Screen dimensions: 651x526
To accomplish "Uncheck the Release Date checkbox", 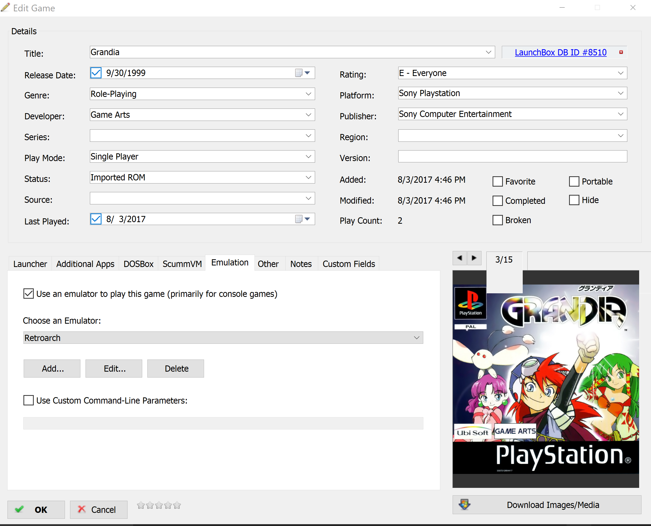I will click(96, 73).
